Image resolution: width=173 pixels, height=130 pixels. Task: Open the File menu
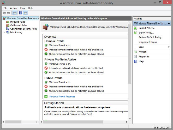pyautogui.click(x=5, y=8)
